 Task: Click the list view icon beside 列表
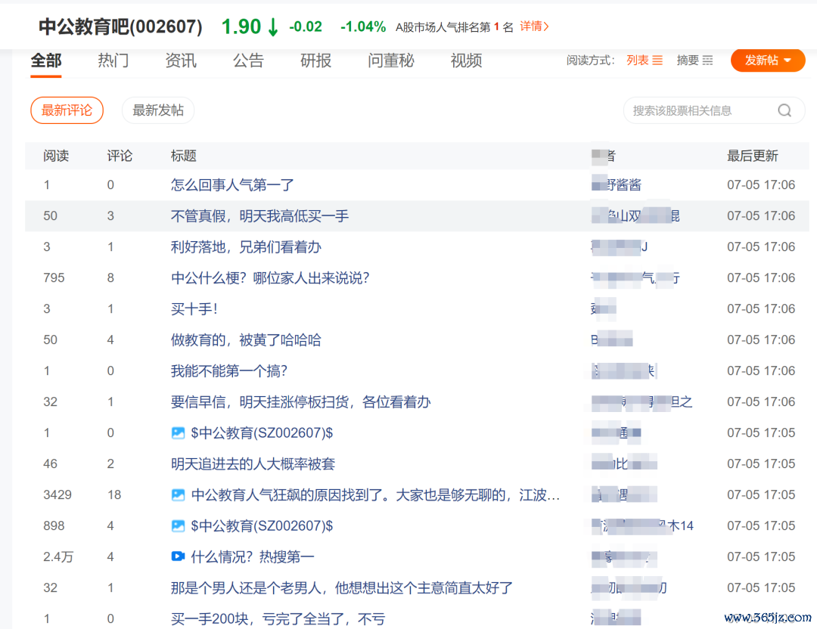(657, 60)
